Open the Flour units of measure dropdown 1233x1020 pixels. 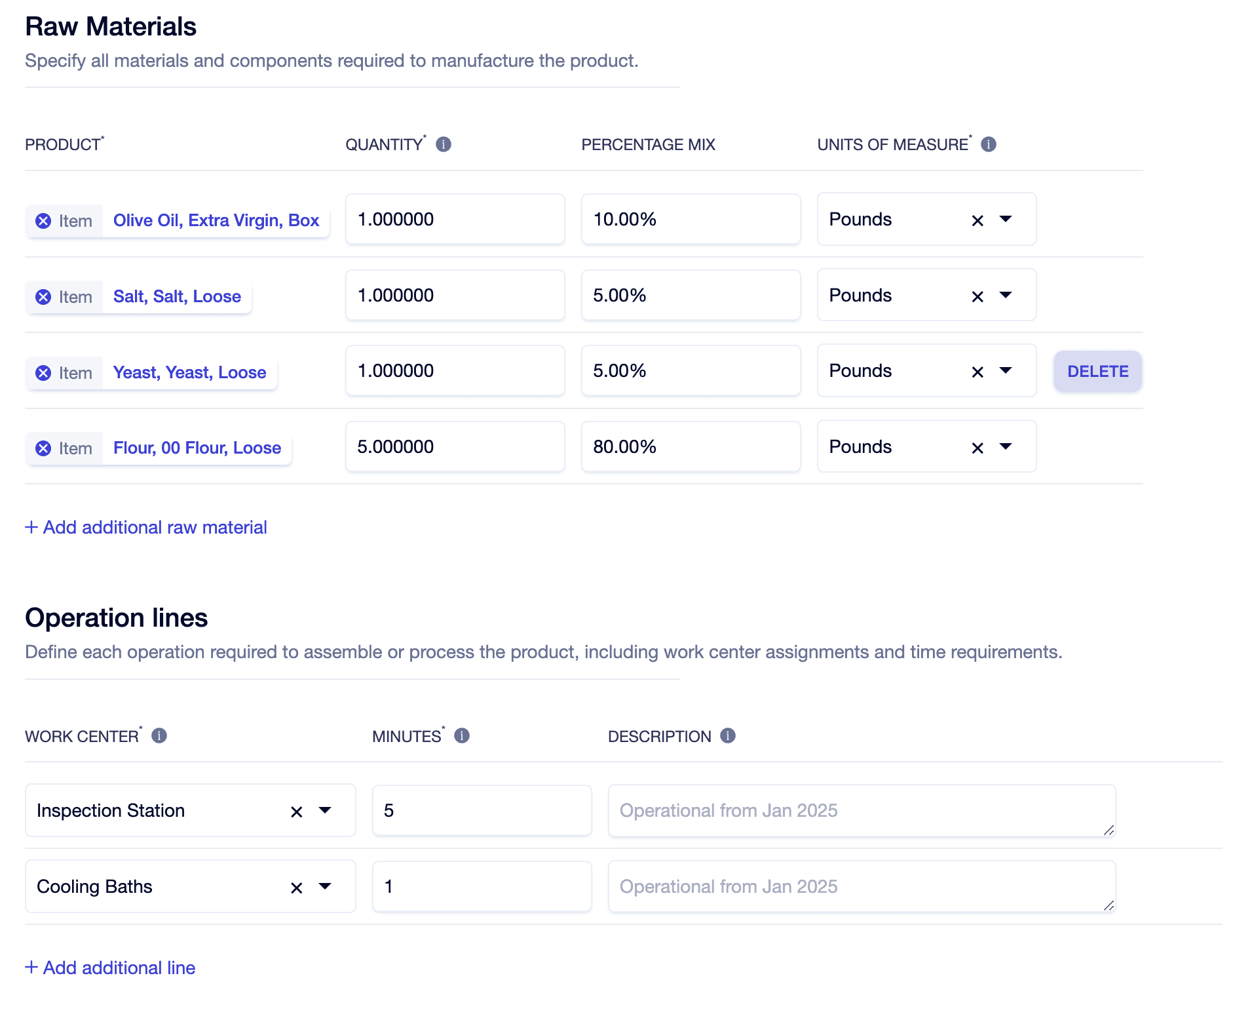(x=1006, y=447)
